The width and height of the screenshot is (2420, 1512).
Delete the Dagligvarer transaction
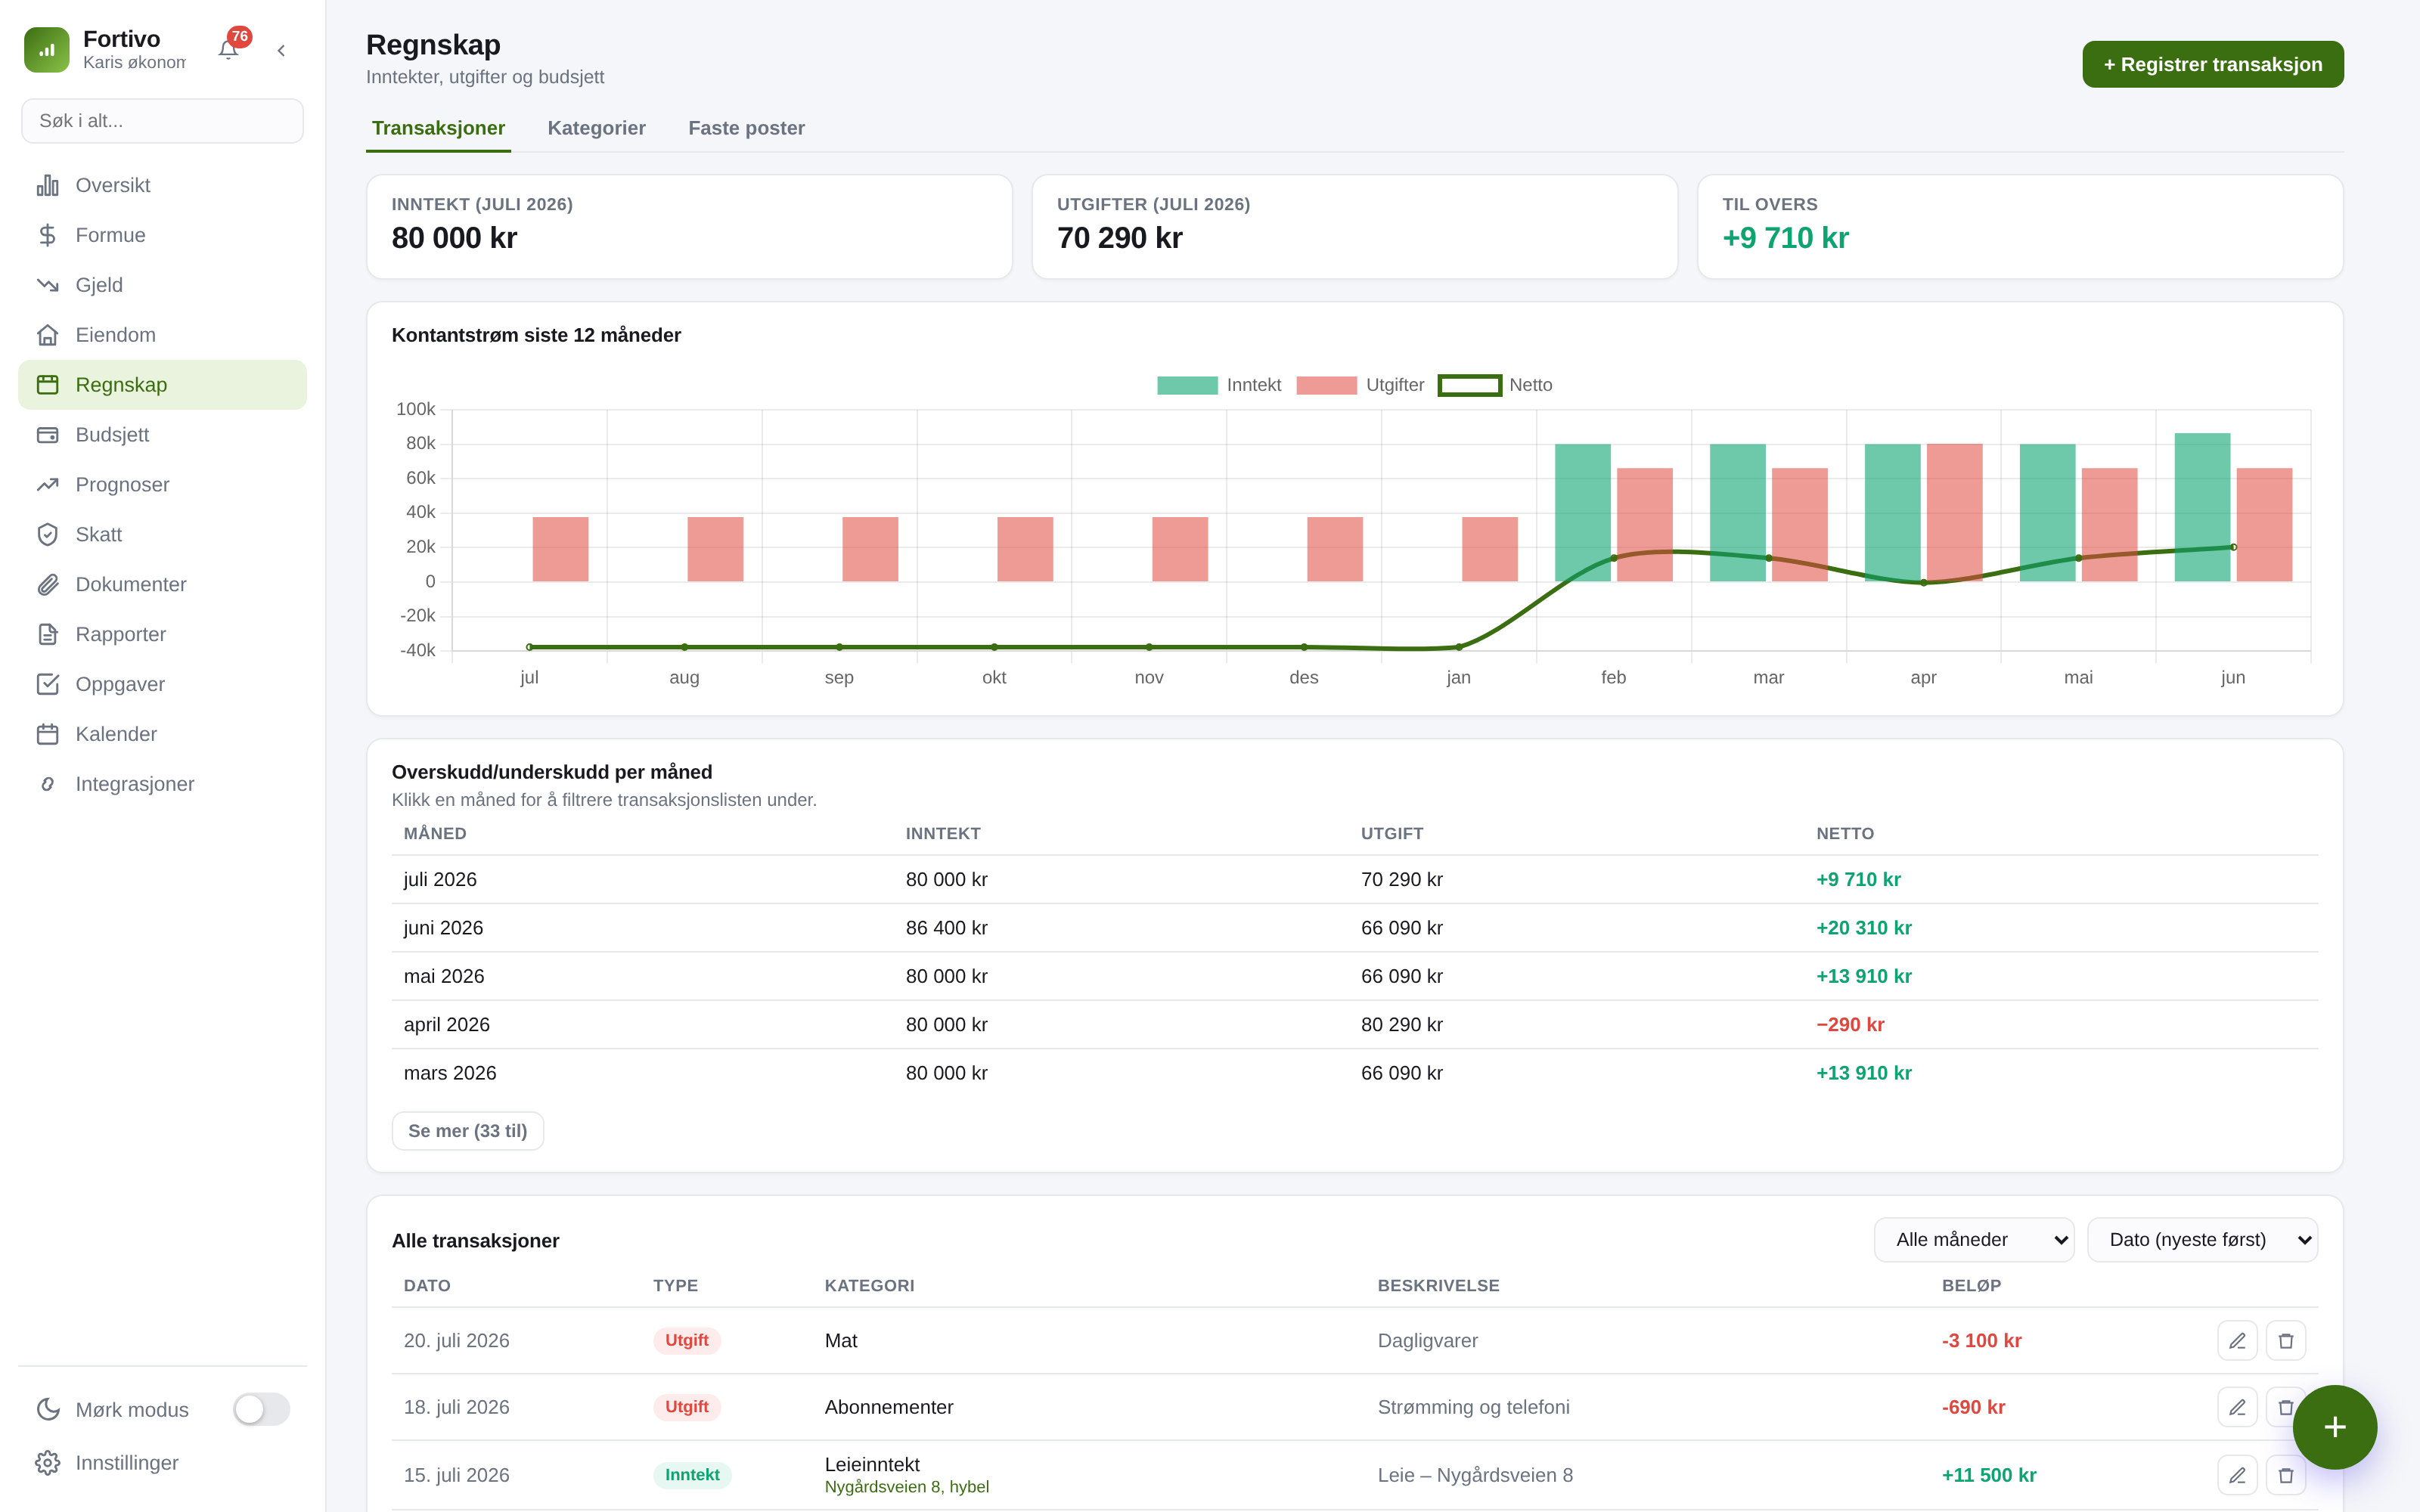click(2285, 1341)
